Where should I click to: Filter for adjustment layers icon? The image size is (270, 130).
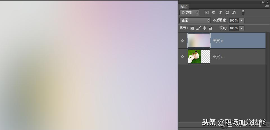point(214,12)
